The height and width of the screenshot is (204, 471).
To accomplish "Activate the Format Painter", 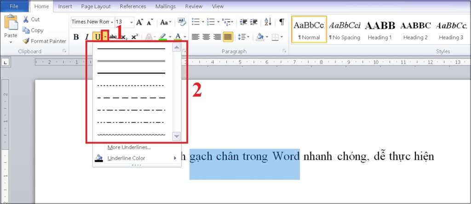I will pos(45,41).
